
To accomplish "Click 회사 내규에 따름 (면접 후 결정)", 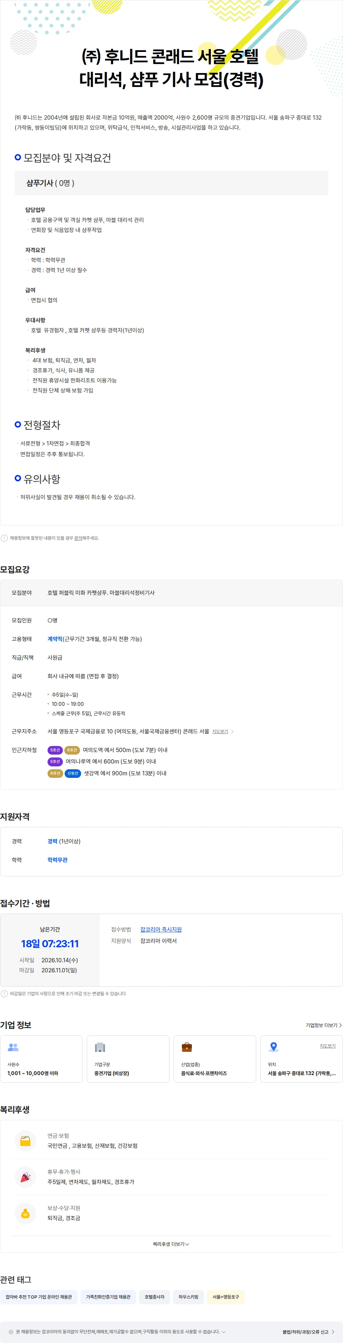I will coord(83,676).
